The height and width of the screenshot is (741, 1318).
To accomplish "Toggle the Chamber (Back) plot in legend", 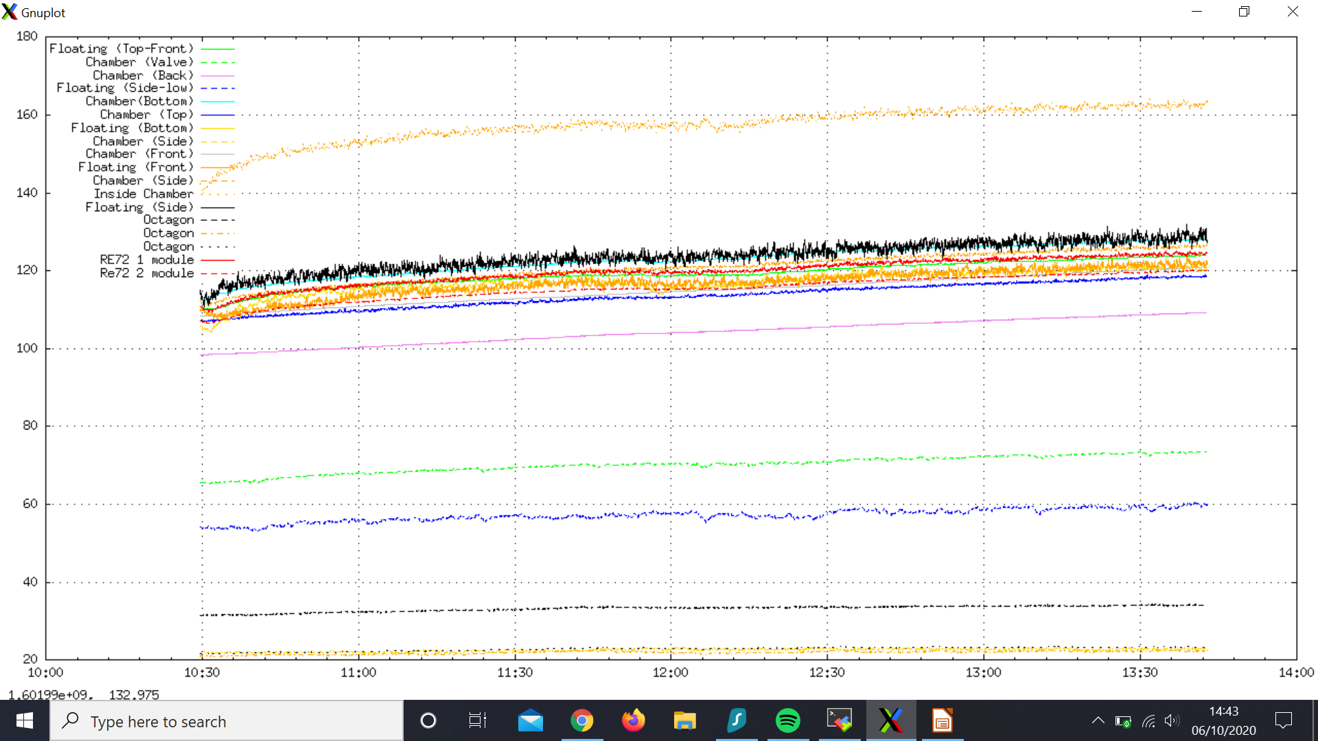I will 143,75.
